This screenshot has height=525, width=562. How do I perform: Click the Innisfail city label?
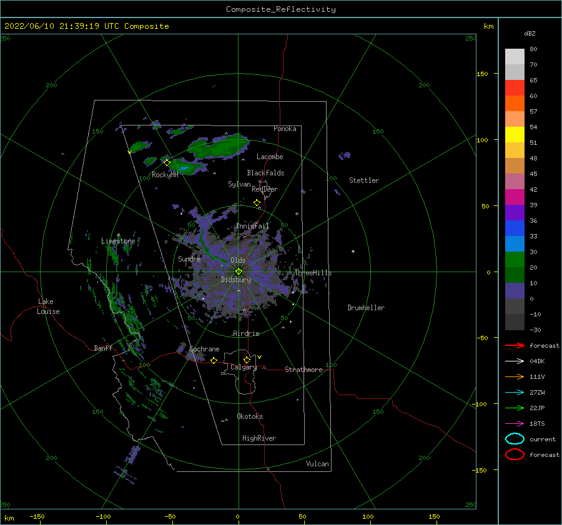(x=252, y=226)
